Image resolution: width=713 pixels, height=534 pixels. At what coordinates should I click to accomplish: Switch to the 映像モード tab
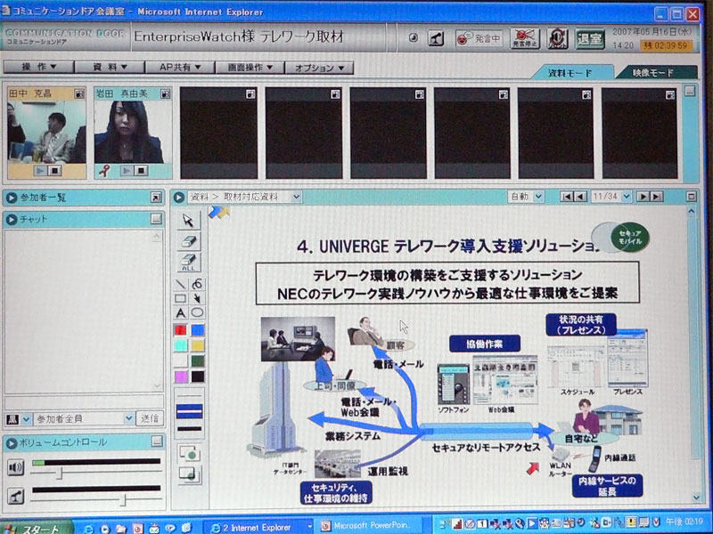(656, 72)
